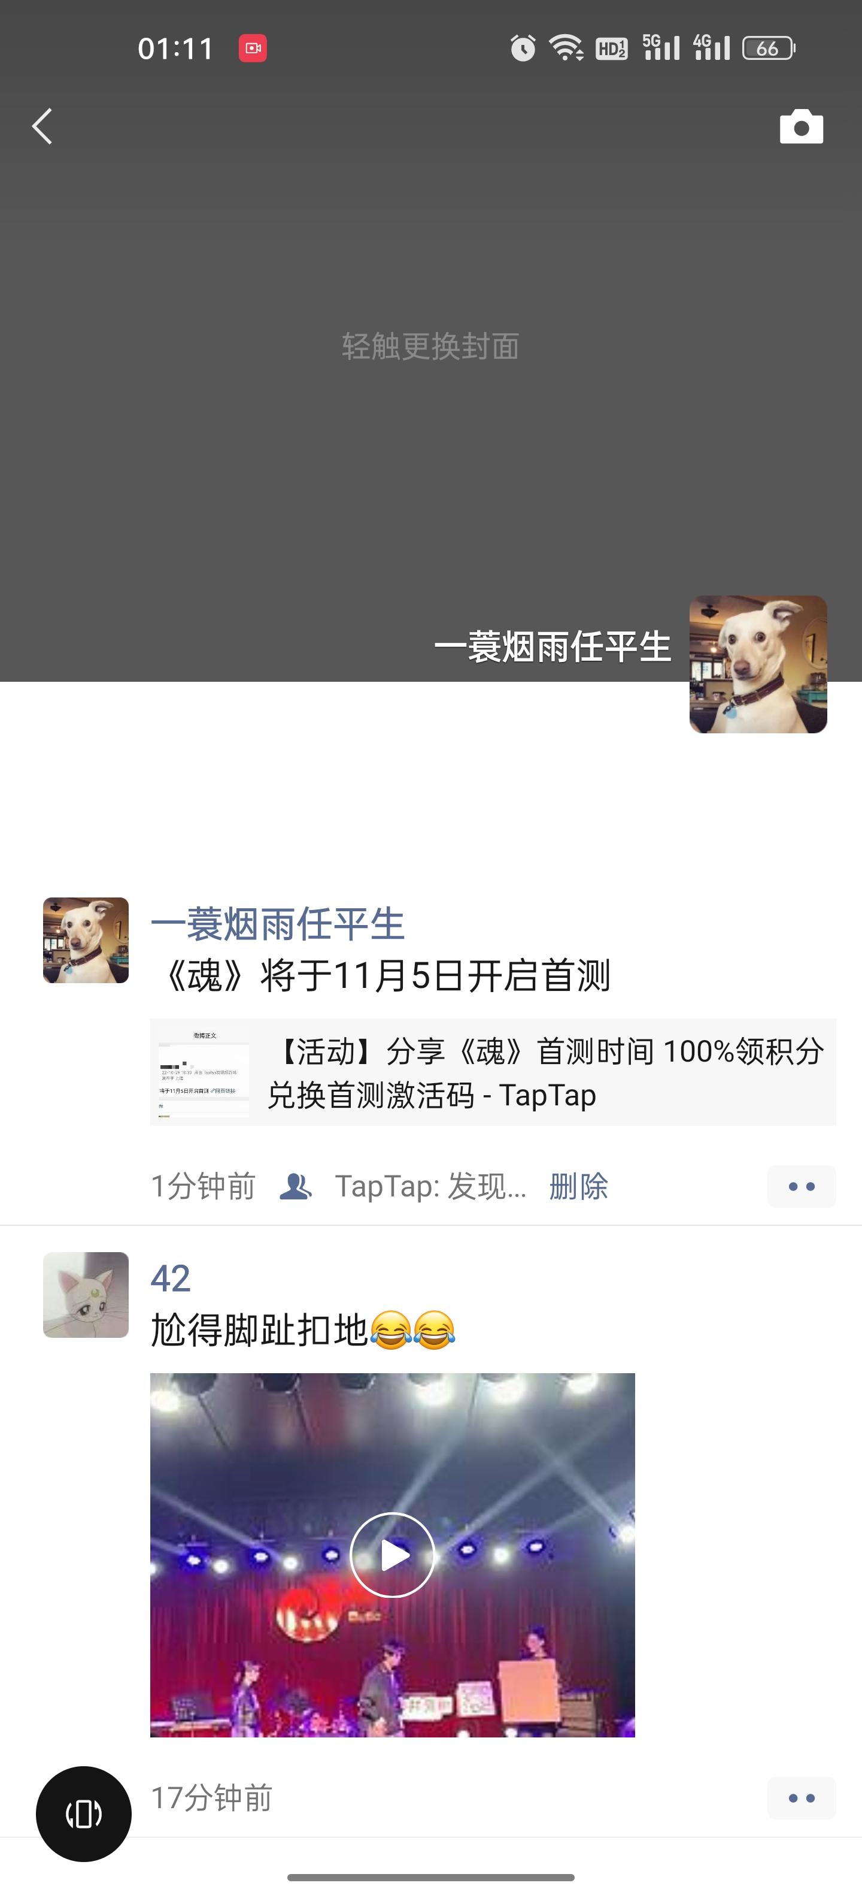The image size is (862, 1898).
Task: Expand the two-dot menu on first post
Action: tap(801, 1187)
